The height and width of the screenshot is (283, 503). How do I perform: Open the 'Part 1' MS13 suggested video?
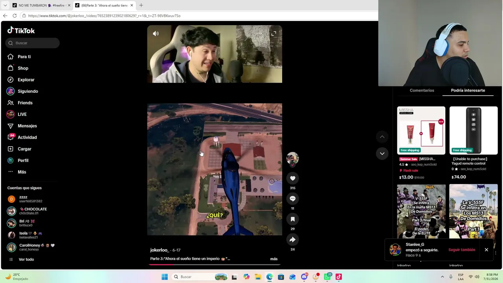coord(474,211)
